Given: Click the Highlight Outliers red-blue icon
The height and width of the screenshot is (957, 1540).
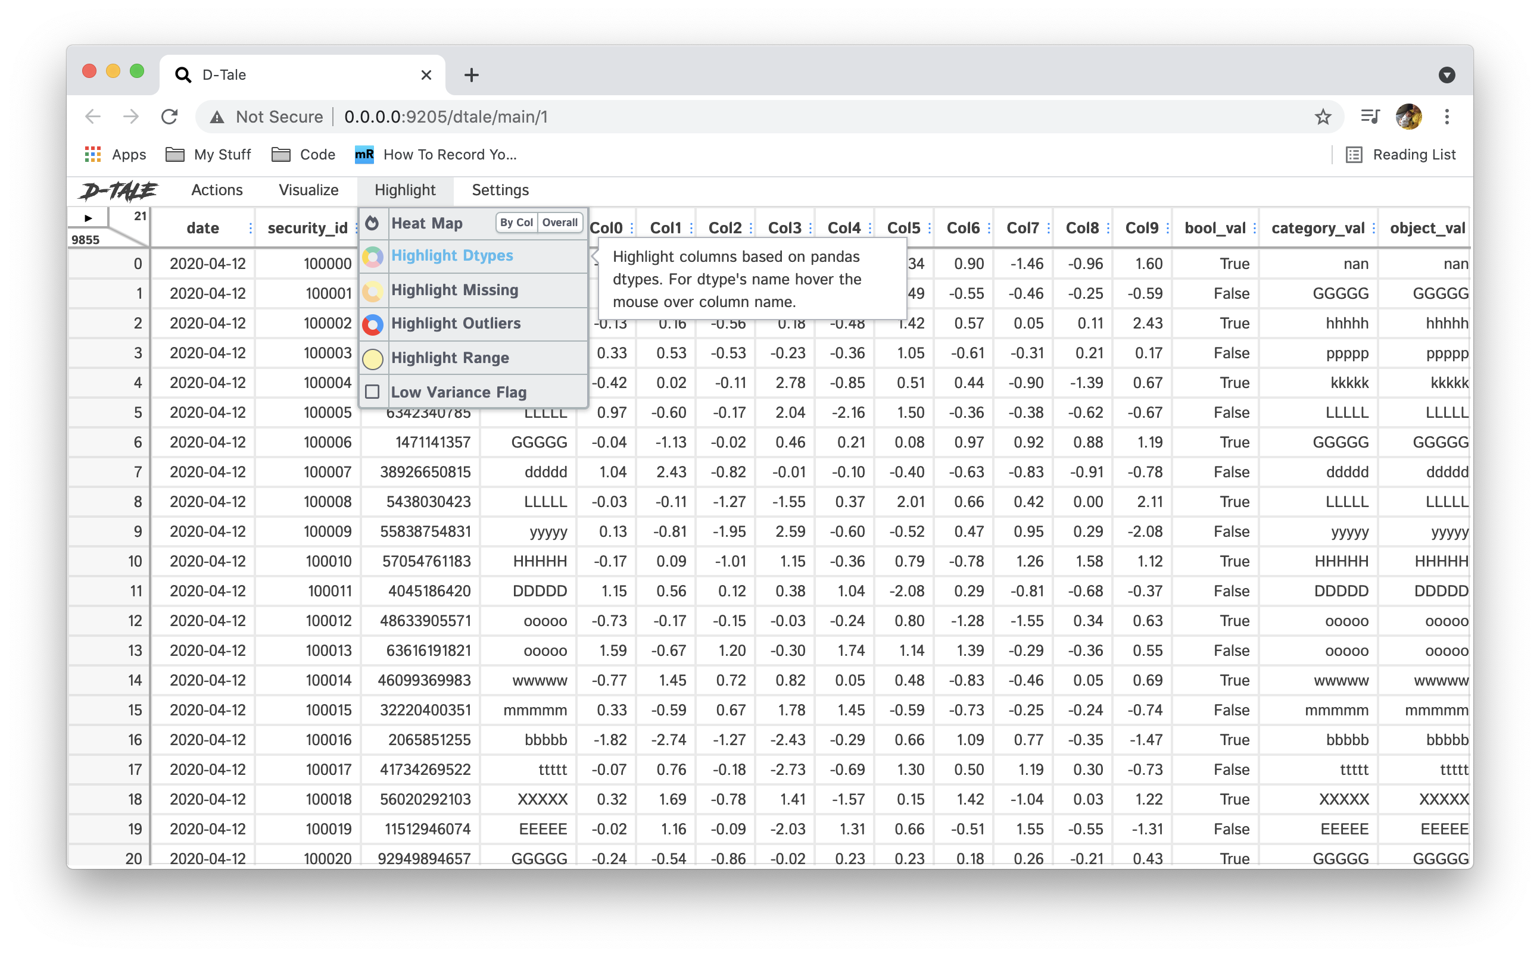Looking at the screenshot, I should [x=372, y=324].
